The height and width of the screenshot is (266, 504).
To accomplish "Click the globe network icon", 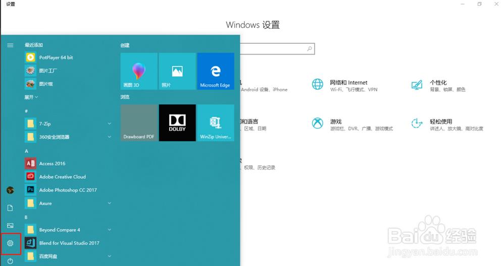I will pos(318,84).
